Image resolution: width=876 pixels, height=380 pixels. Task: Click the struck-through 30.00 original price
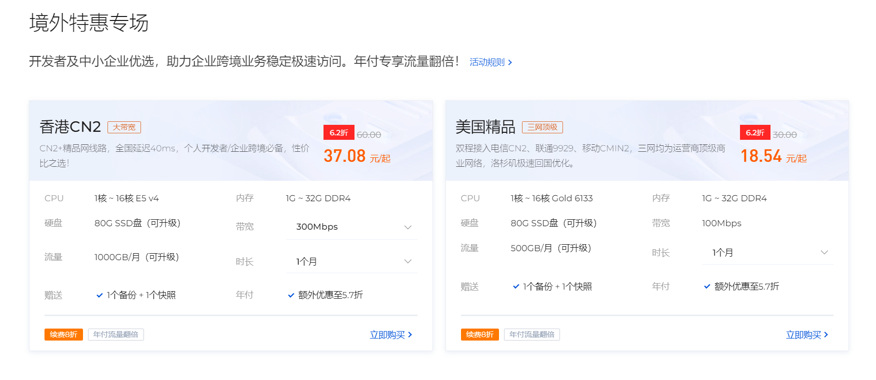[785, 135]
